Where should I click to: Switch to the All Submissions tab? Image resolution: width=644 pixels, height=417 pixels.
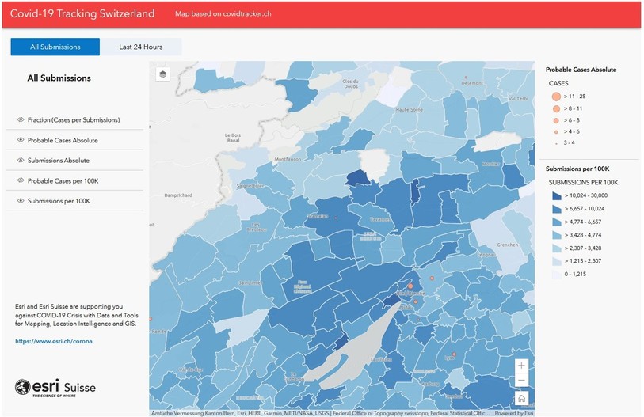[x=55, y=47]
